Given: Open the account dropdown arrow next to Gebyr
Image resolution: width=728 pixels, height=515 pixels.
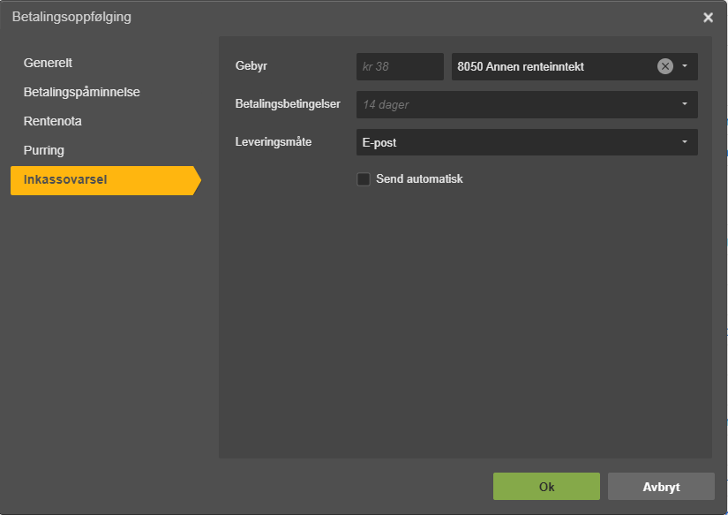Looking at the screenshot, I should tap(685, 66).
